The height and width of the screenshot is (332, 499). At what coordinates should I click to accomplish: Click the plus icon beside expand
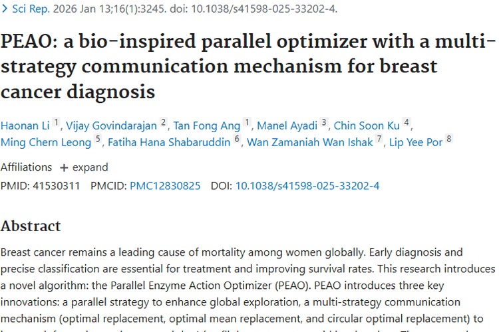pos(64,167)
